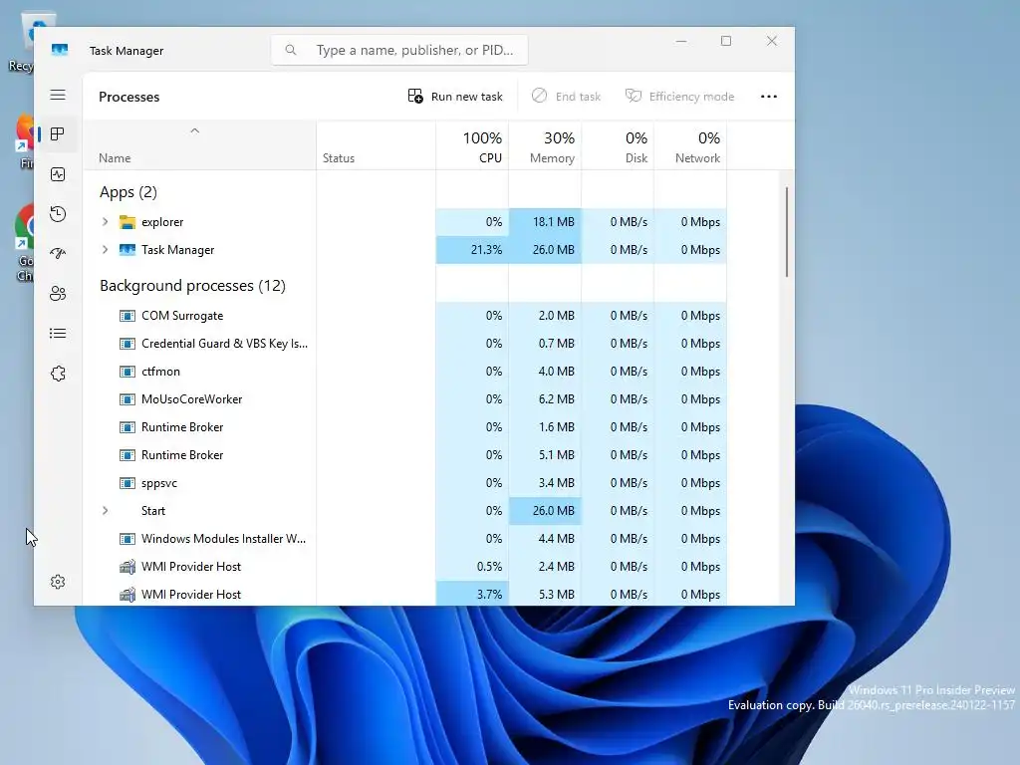Click the Apps (2) group header
Viewport: 1020px width, 765px height.
pos(128,192)
